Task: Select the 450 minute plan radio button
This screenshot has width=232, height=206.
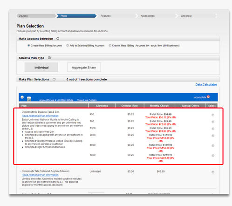Action: pos(213,115)
